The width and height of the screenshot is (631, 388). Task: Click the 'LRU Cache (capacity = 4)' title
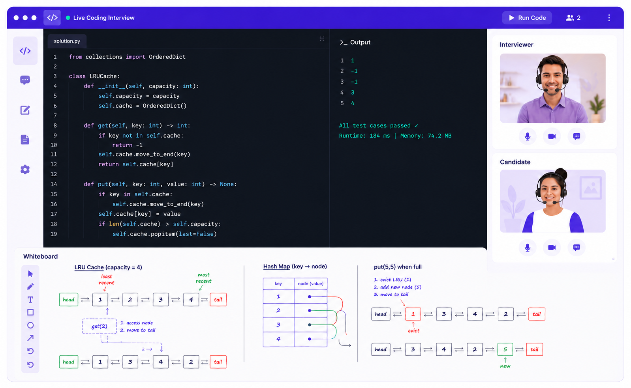[108, 267]
